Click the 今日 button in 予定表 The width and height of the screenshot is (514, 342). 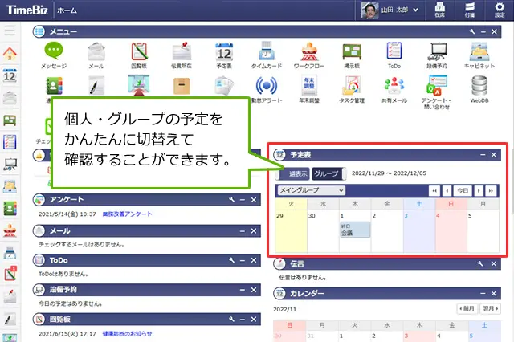point(461,190)
